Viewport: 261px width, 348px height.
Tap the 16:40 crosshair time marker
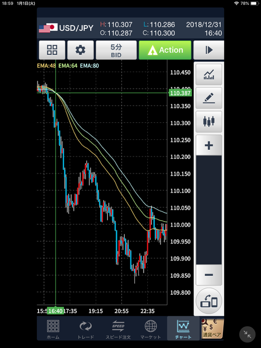click(55, 311)
